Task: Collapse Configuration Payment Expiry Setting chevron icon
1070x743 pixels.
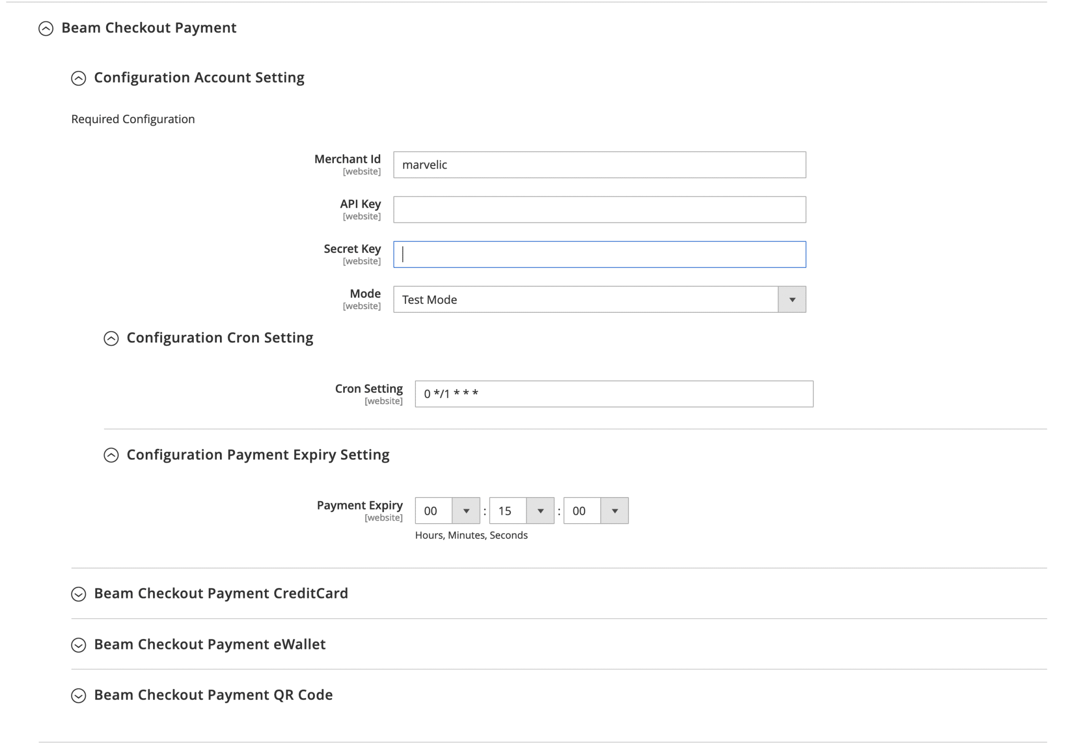Action: [x=111, y=455]
